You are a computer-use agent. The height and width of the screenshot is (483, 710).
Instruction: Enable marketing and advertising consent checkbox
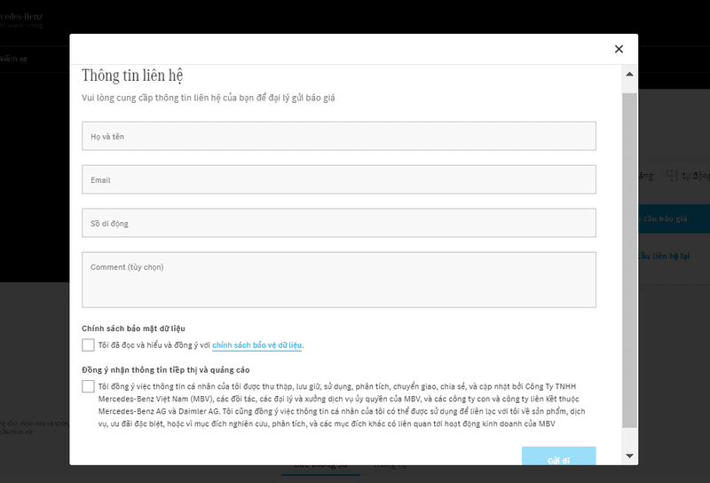tap(88, 386)
